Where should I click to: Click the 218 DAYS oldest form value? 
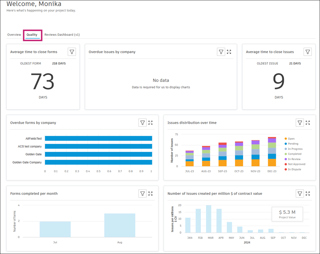[x=59, y=63]
